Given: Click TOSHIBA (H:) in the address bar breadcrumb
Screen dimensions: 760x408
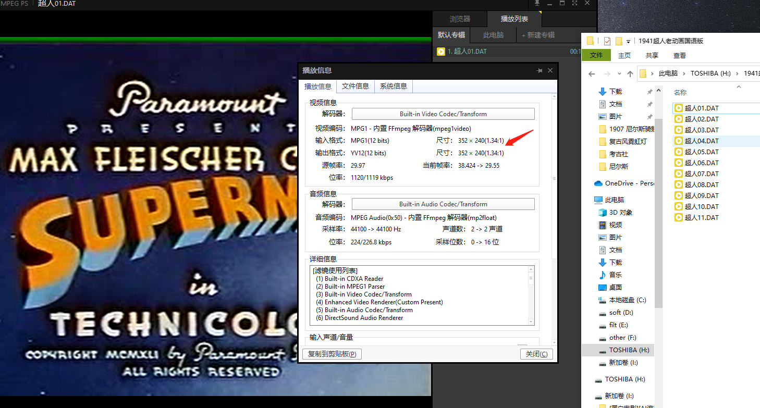Looking at the screenshot, I should coord(710,73).
